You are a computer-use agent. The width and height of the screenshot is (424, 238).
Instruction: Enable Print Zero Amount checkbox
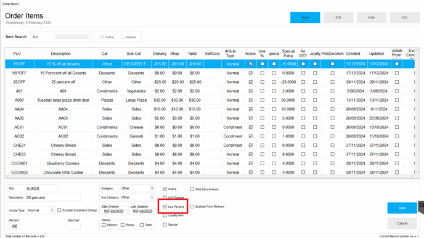[x=192, y=189]
